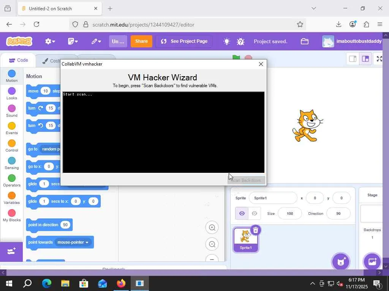Open the File menu dropdown
The height and width of the screenshot is (291, 389).
[73, 41]
